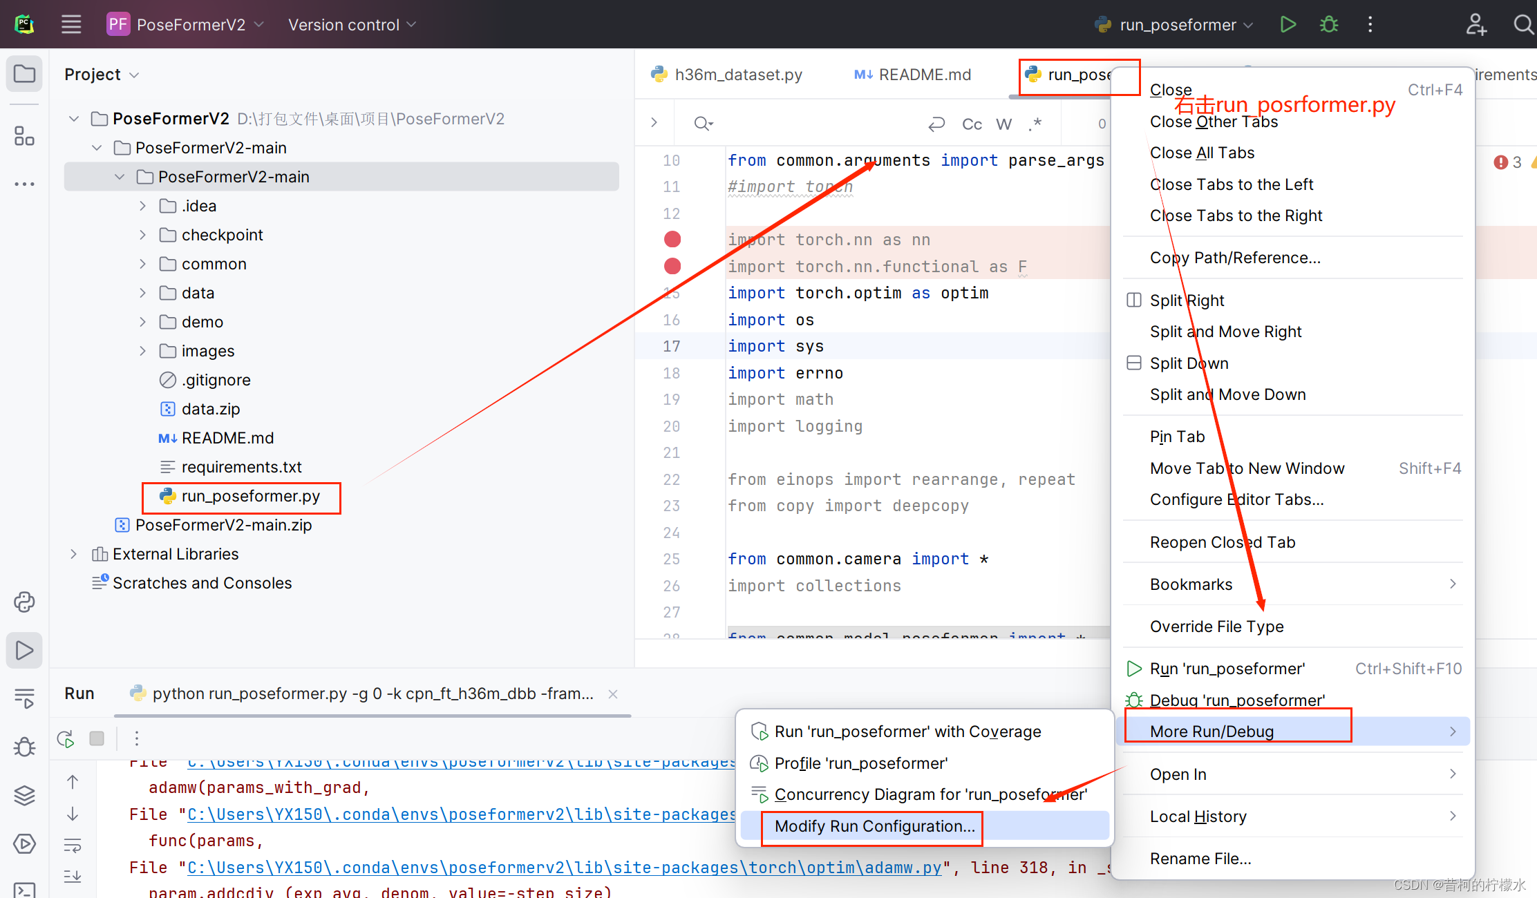Open Python Console from left sidebar

click(24, 602)
